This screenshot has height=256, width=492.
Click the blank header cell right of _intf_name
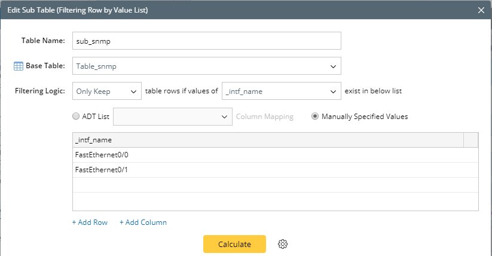pyautogui.click(x=471, y=140)
